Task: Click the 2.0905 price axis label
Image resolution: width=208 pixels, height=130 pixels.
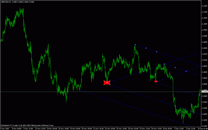Action: [204, 36]
